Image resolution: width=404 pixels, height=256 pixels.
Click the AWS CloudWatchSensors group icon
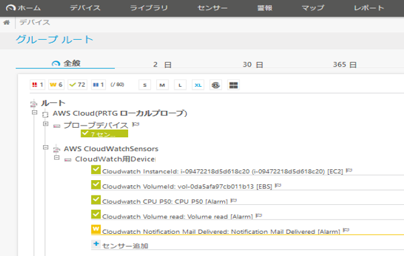click(56, 149)
